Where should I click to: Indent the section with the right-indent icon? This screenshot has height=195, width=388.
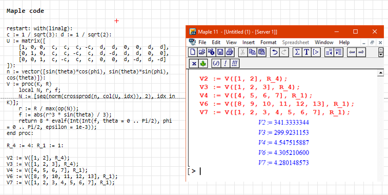click(338, 52)
